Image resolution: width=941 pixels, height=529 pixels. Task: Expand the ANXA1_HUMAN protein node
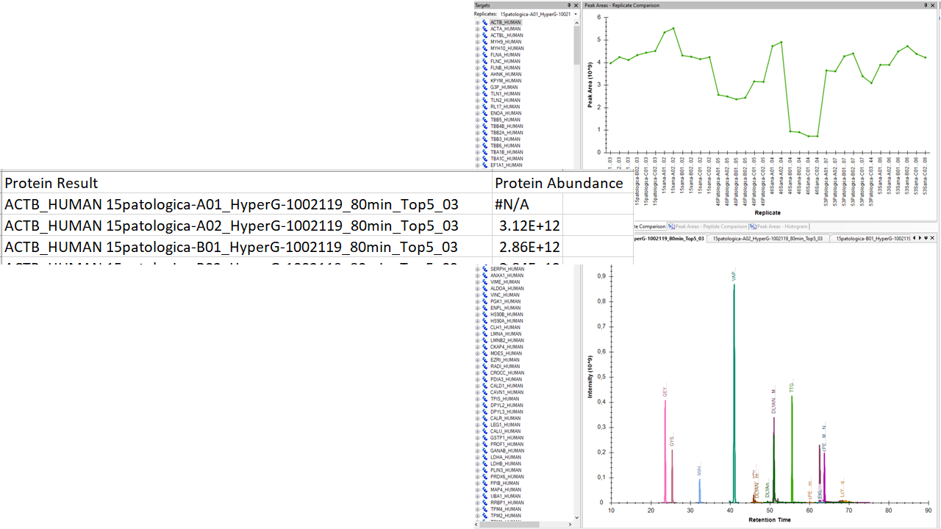pyautogui.click(x=477, y=276)
